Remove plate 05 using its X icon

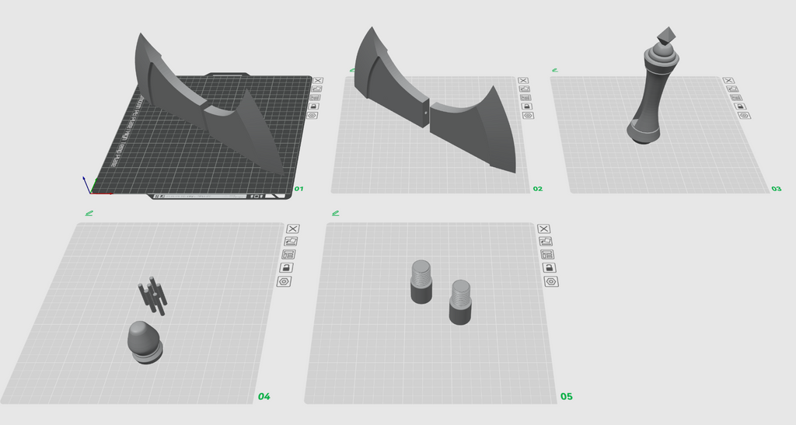[543, 228]
